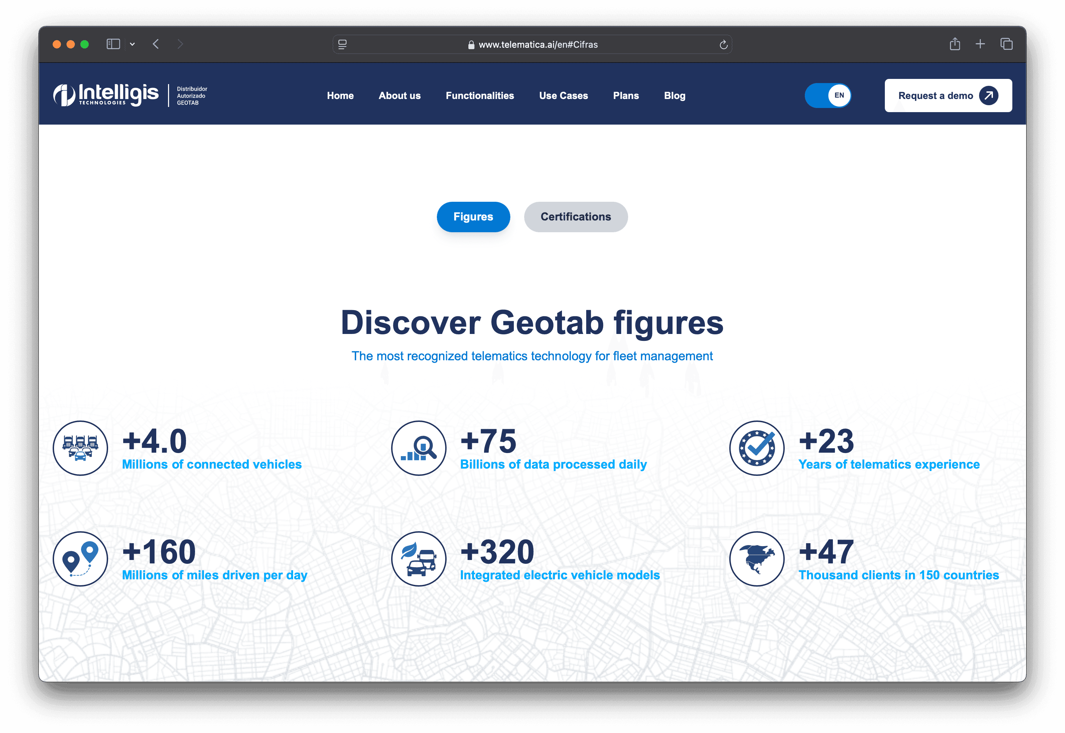Click the telematics technology subtitle text
Image resolution: width=1065 pixels, height=733 pixels.
click(x=532, y=356)
